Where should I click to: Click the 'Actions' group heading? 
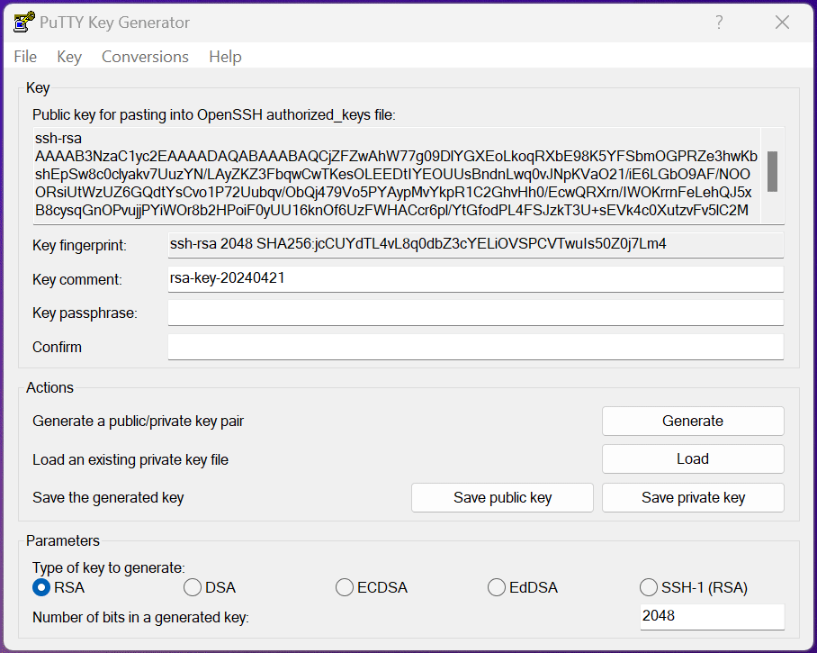pos(50,388)
